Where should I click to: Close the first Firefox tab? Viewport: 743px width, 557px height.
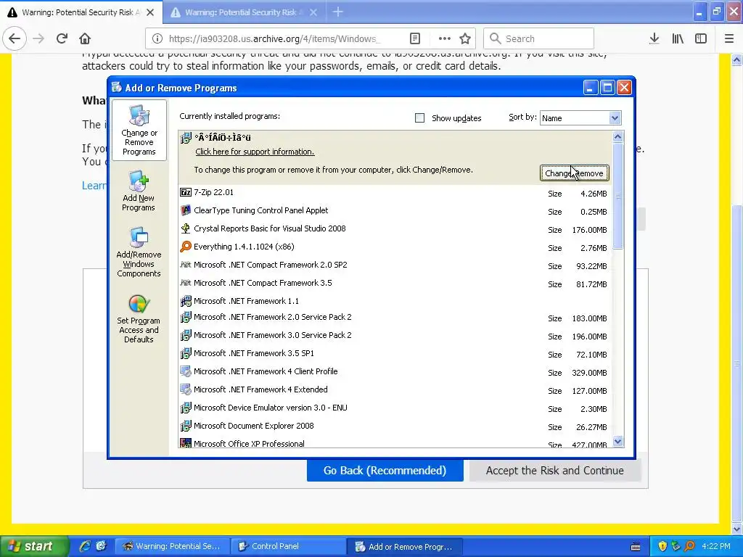pos(150,12)
